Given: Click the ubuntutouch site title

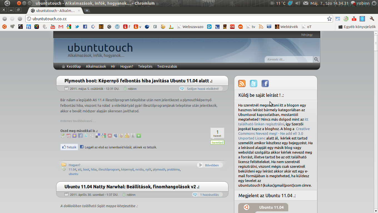Looking at the screenshot, I should click(100, 47).
